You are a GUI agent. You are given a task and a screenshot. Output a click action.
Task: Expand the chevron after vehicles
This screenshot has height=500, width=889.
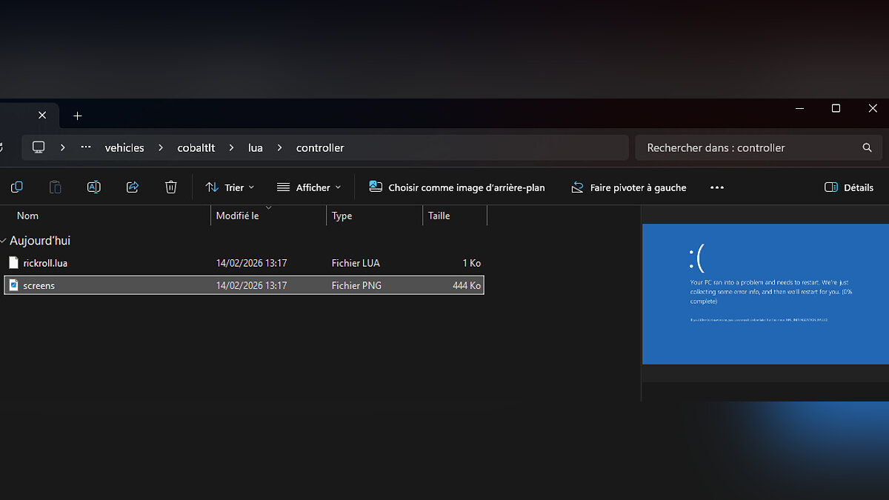point(161,147)
